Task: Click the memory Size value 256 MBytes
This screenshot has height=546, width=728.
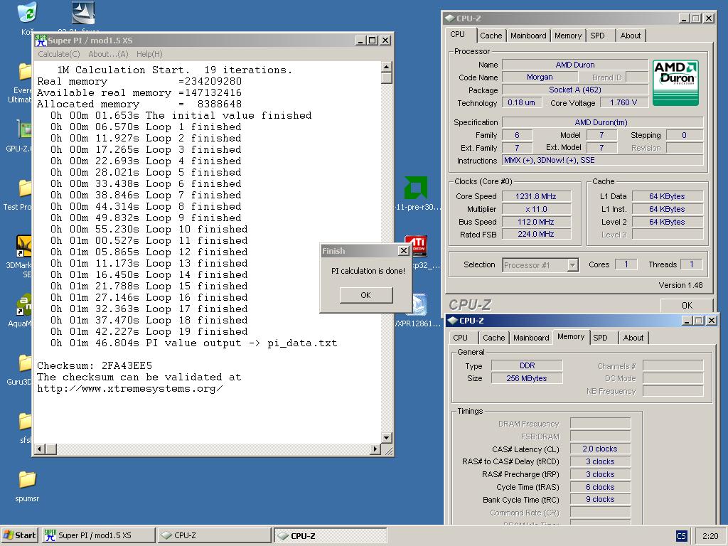Action: pos(527,378)
